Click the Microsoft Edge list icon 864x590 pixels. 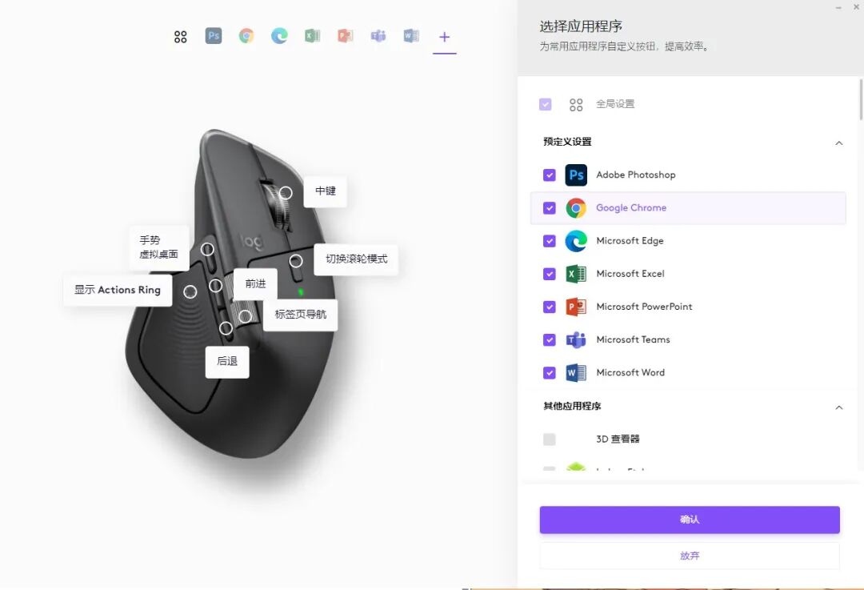point(576,241)
